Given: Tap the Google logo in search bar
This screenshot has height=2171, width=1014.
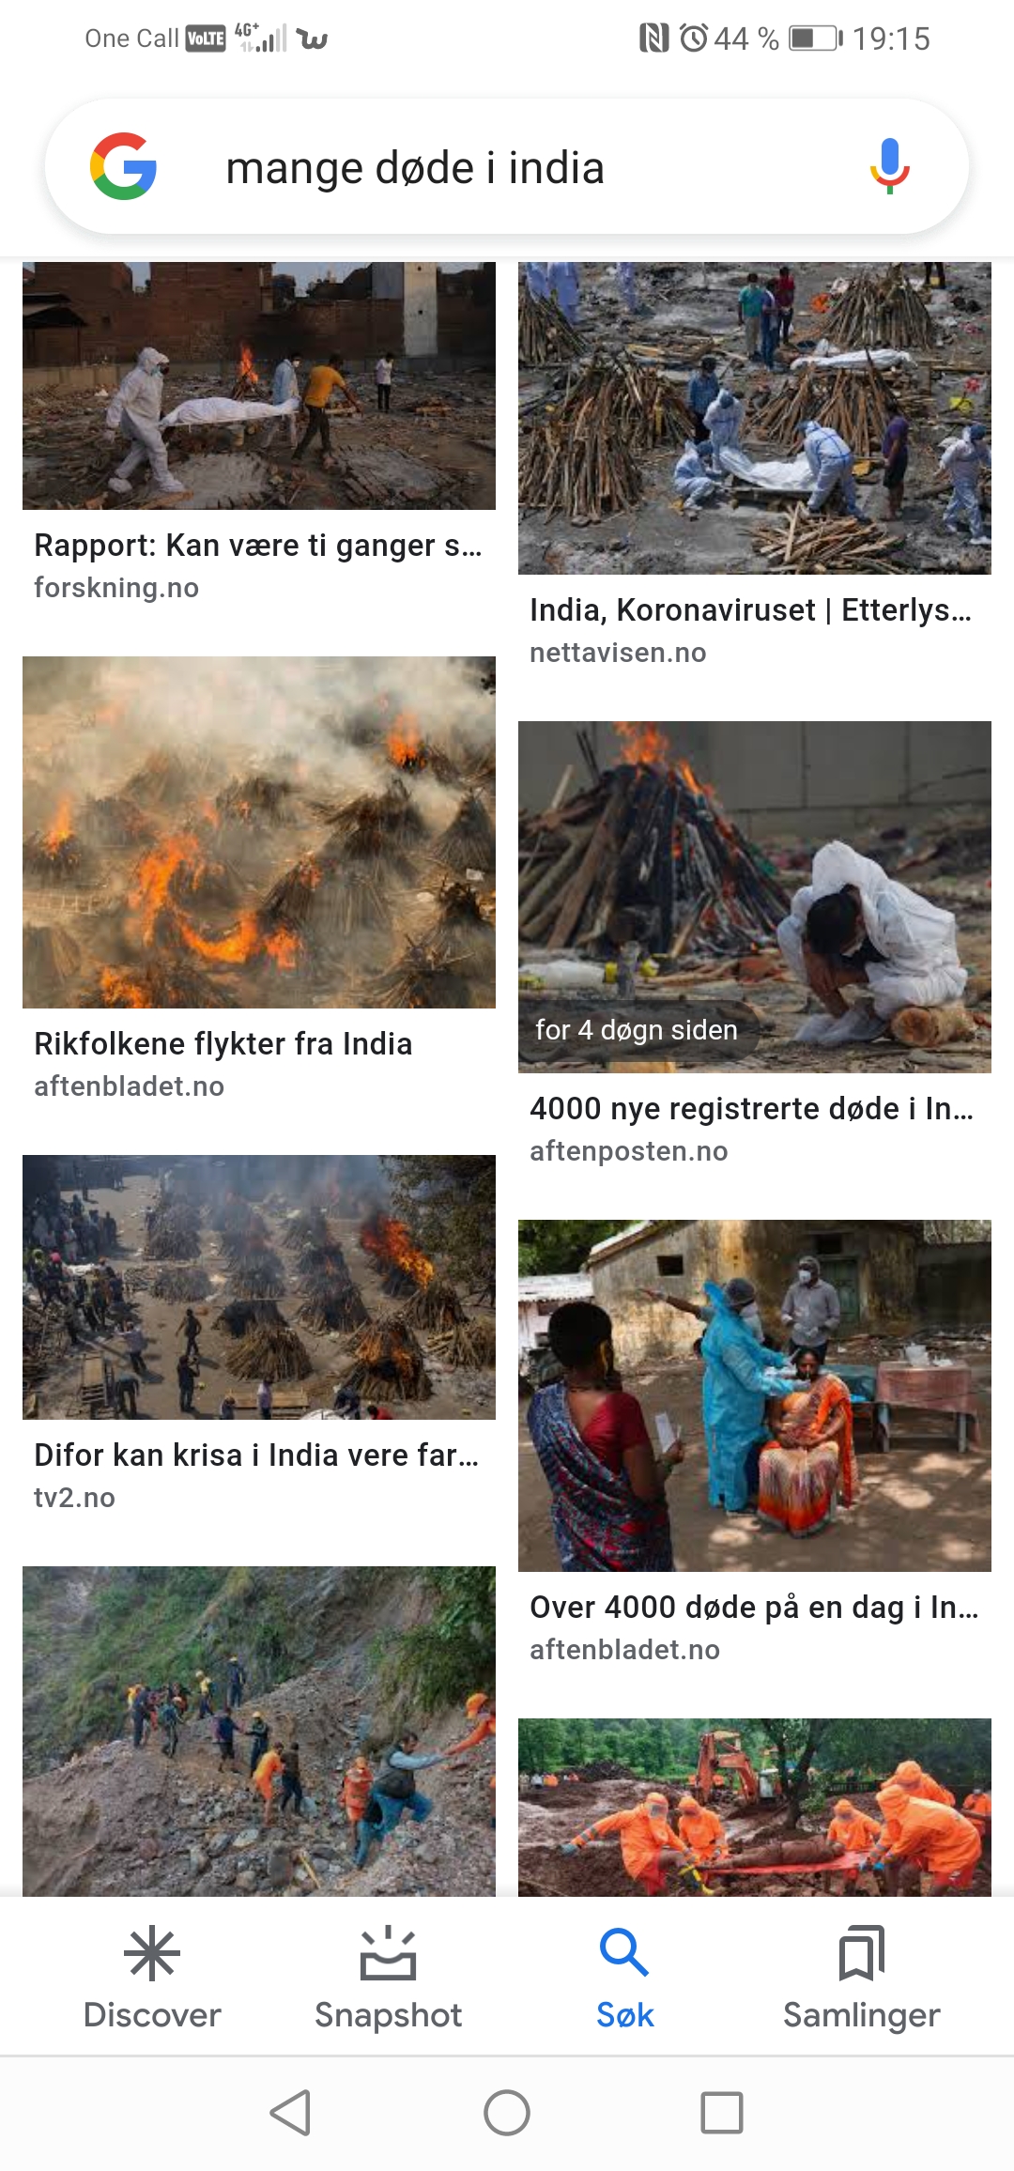Looking at the screenshot, I should tap(123, 166).
